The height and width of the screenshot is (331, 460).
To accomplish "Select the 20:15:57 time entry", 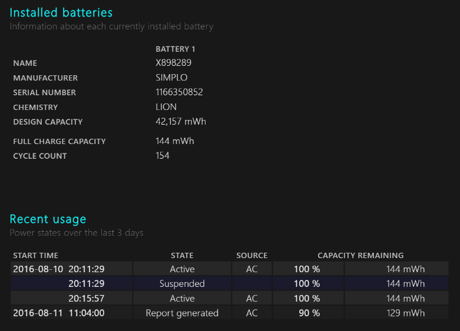I will point(87,298).
